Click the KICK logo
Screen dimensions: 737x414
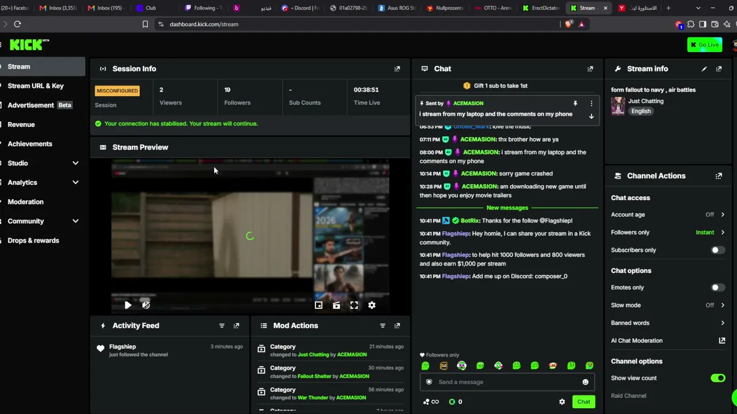(29, 45)
